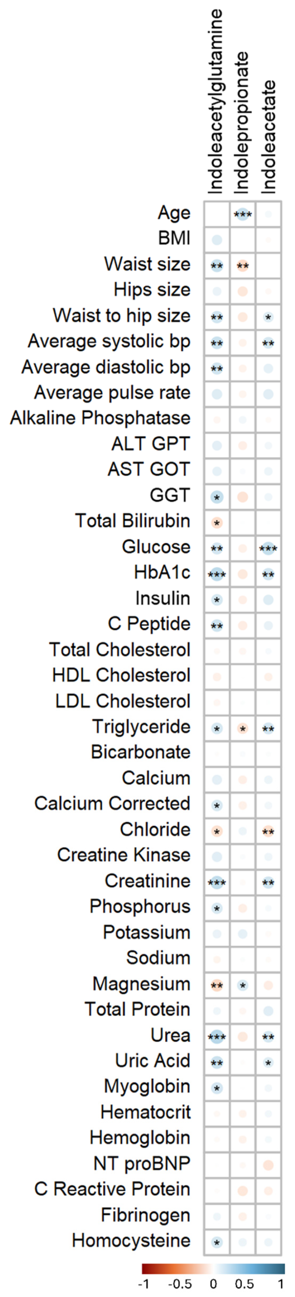Click the Waist size row label

click(x=147, y=264)
